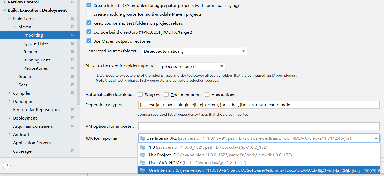
Task: Expand the Deployment tree node
Action: point(10,118)
